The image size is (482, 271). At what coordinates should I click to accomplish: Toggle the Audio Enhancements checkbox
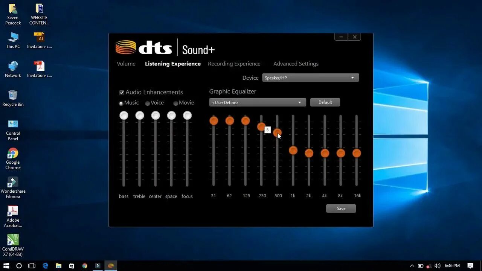pos(122,93)
